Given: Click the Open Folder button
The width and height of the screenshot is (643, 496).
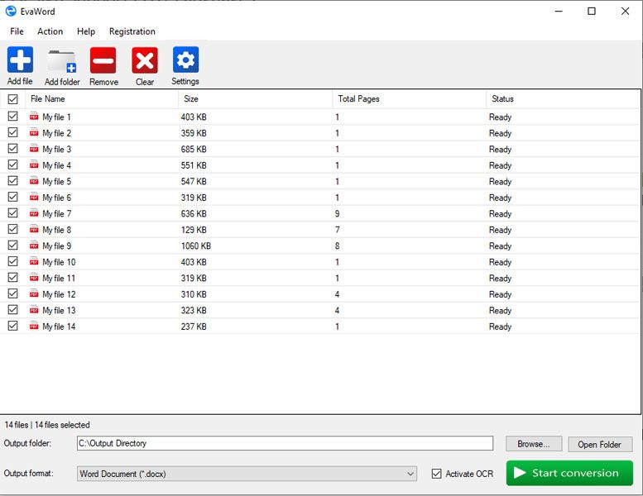Looking at the screenshot, I should pyautogui.click(x=600, y=444).
